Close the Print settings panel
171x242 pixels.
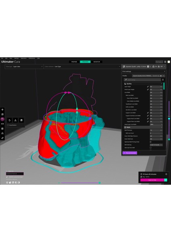[165, 71]
